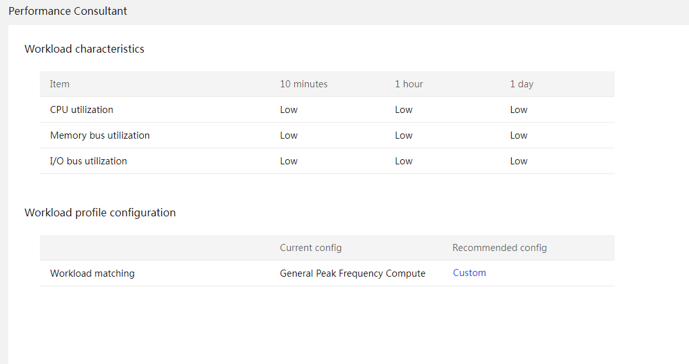Select the Current config column header
This screenshot has height=364, width=689.
coord(311,248)
